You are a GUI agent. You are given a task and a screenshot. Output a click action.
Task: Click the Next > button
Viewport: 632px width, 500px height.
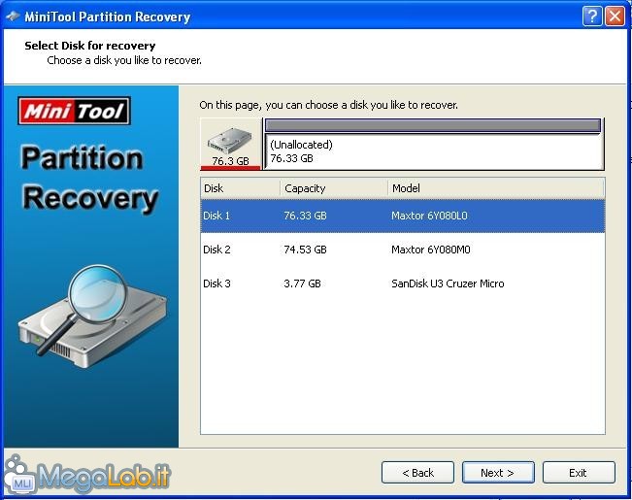click(498, 473)
